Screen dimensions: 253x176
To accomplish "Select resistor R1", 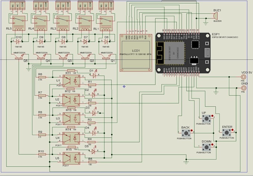I will pyautogui.click(x=92, y=85).
